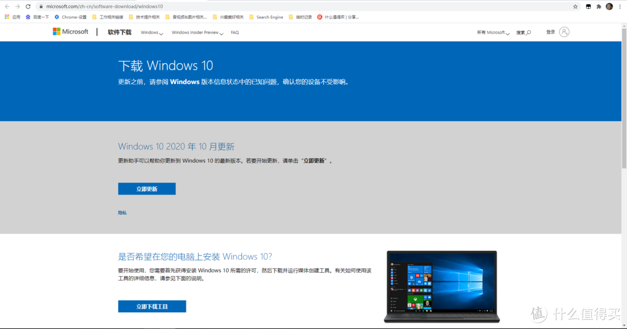Open the 音视频&图片相关 bookmark folder
627x329 pixels.
186,17
